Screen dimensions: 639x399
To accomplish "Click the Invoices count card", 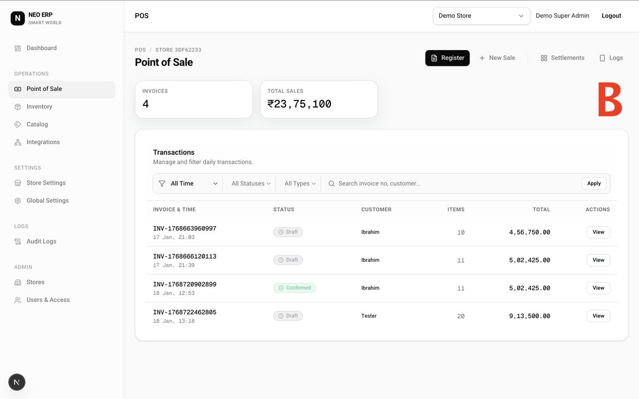I will point(194,99).
